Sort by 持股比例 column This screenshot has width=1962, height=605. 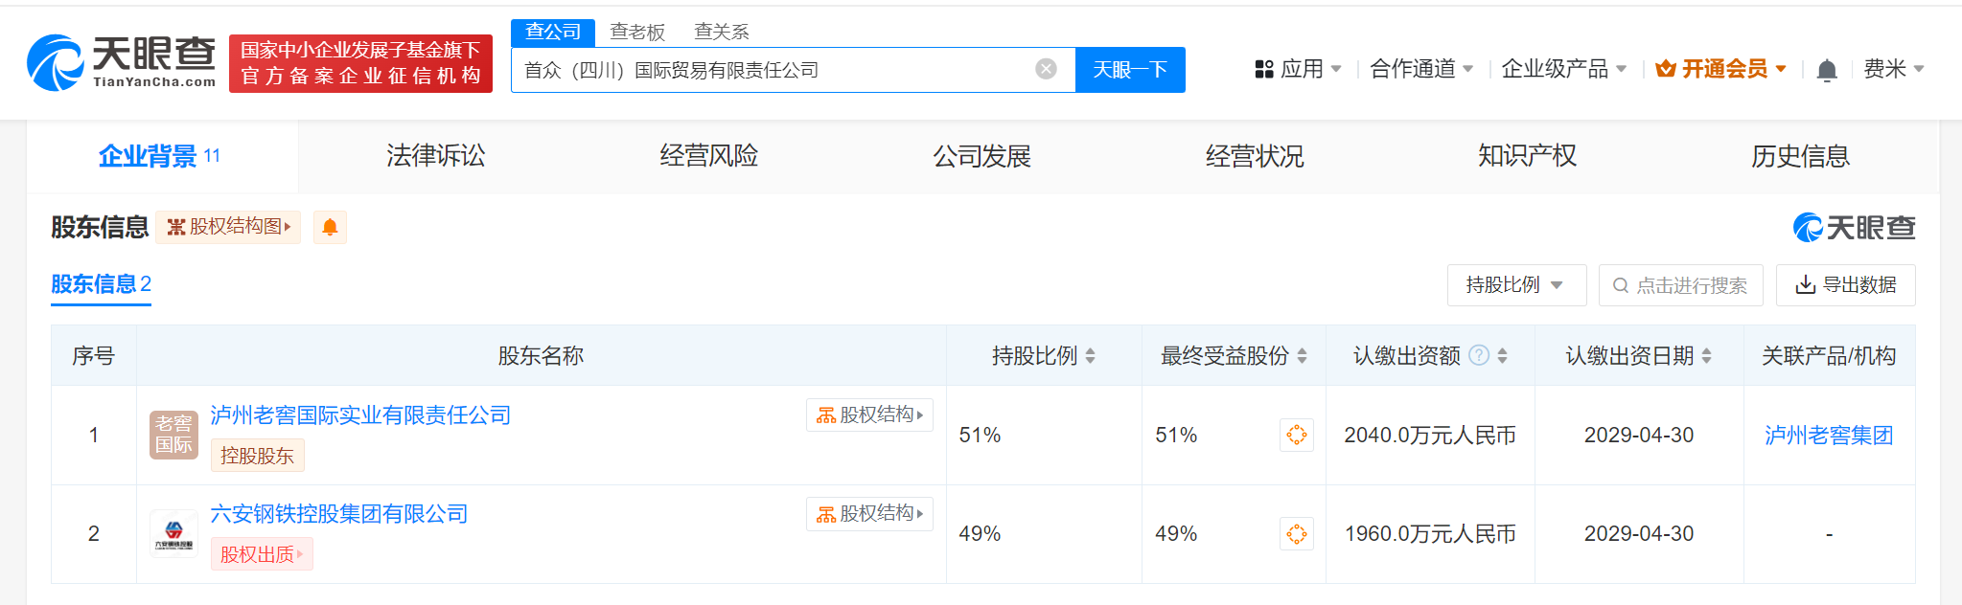[x=1090, y=356]
